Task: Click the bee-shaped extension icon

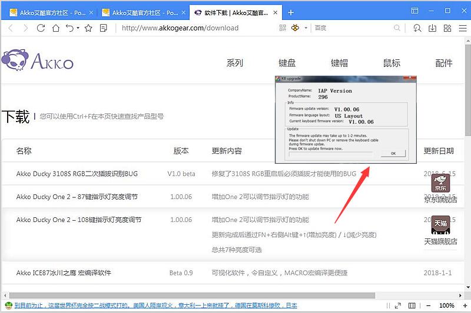Action: tap(296, 28)
